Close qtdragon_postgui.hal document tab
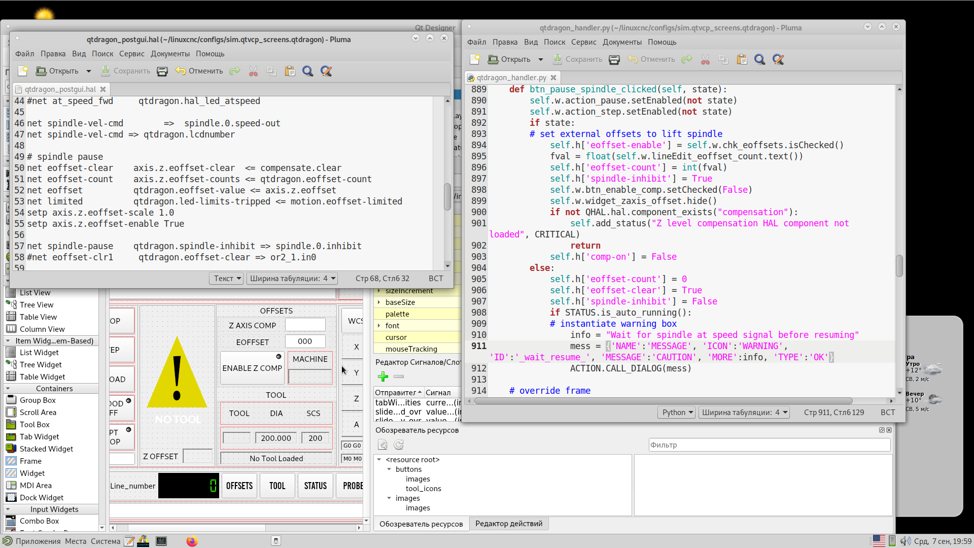 click(x=103, y=89)
